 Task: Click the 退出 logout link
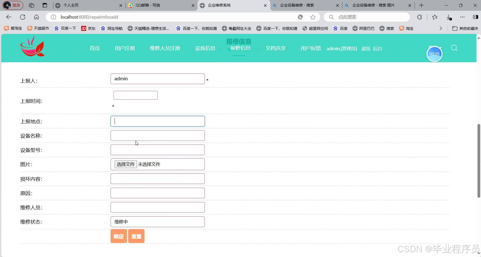pos(366,49)
